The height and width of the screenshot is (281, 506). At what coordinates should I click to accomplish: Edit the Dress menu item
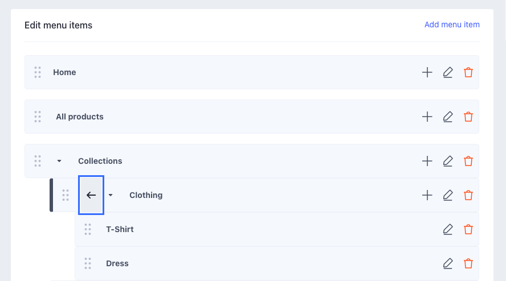448,263
